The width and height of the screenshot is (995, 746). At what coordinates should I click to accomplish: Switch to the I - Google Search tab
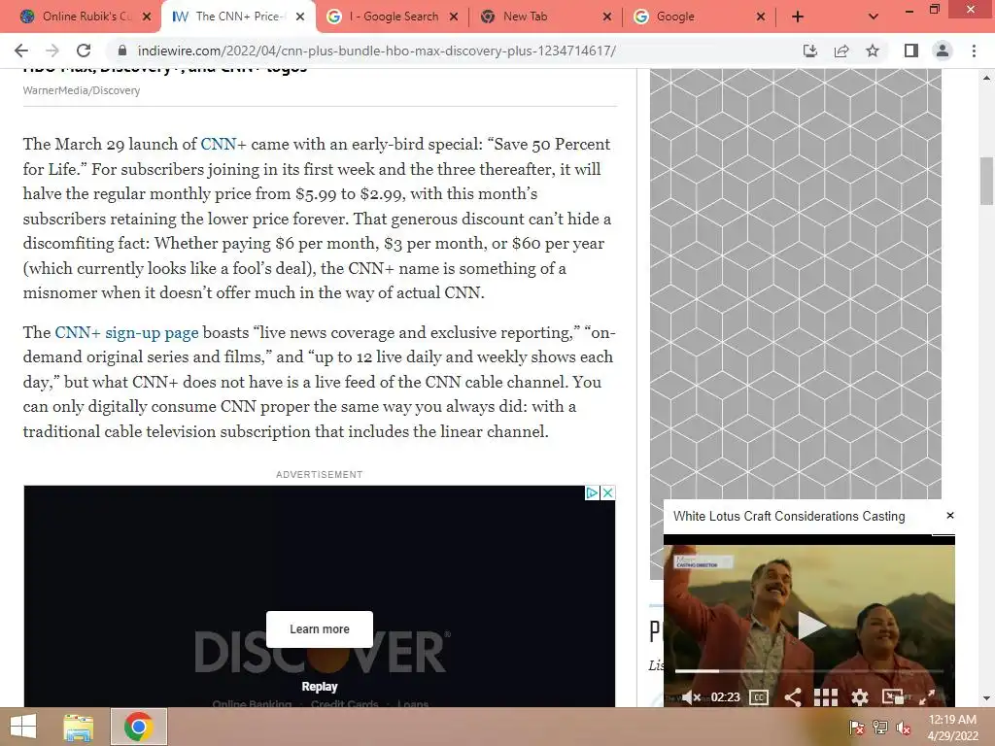[393, 17]
